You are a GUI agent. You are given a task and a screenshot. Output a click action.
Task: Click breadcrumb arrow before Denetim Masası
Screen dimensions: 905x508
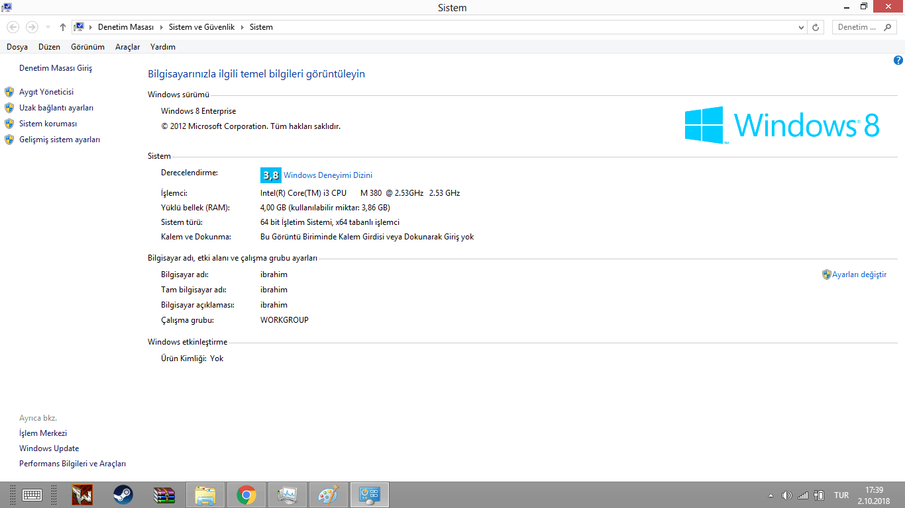point(91,27)
